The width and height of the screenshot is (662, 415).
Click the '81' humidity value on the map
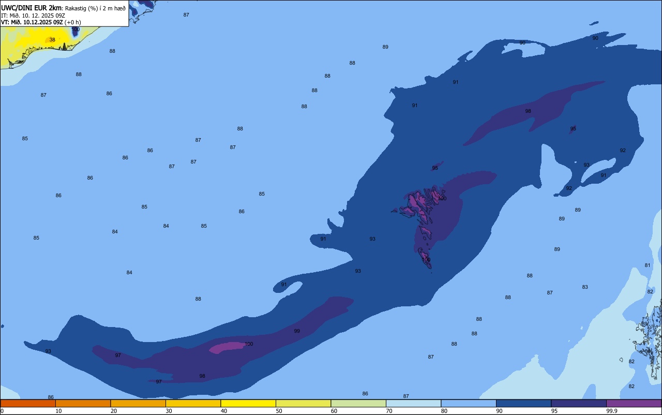pos(648,265)
